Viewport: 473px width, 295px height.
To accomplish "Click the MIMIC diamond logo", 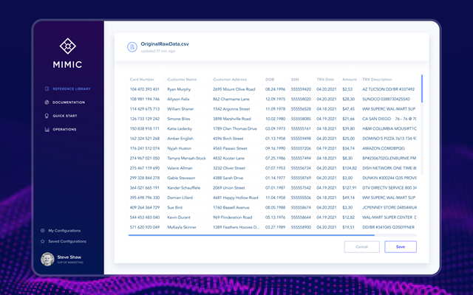I will [67, 46].
